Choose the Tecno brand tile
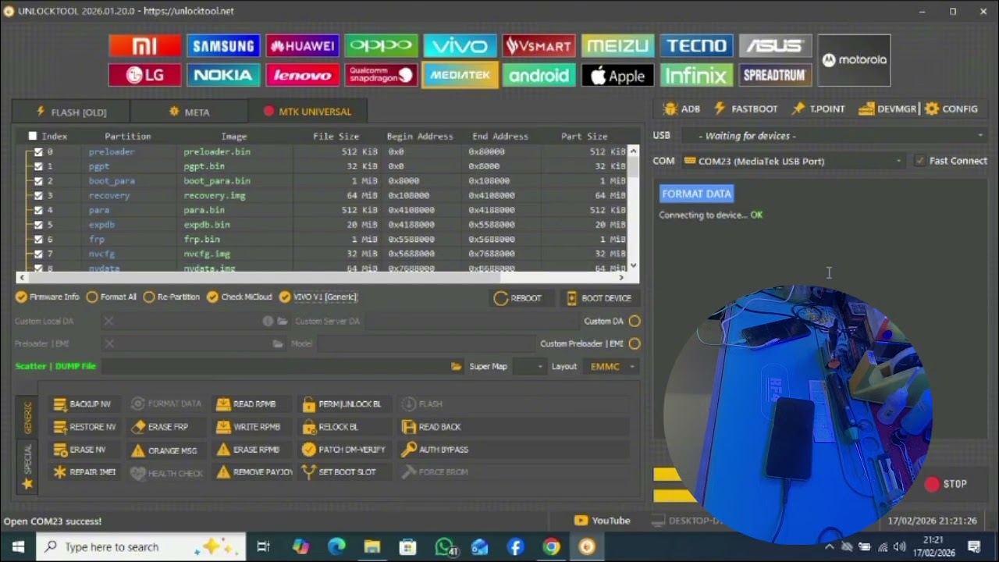The image size is (999, 562). (697, 46)
